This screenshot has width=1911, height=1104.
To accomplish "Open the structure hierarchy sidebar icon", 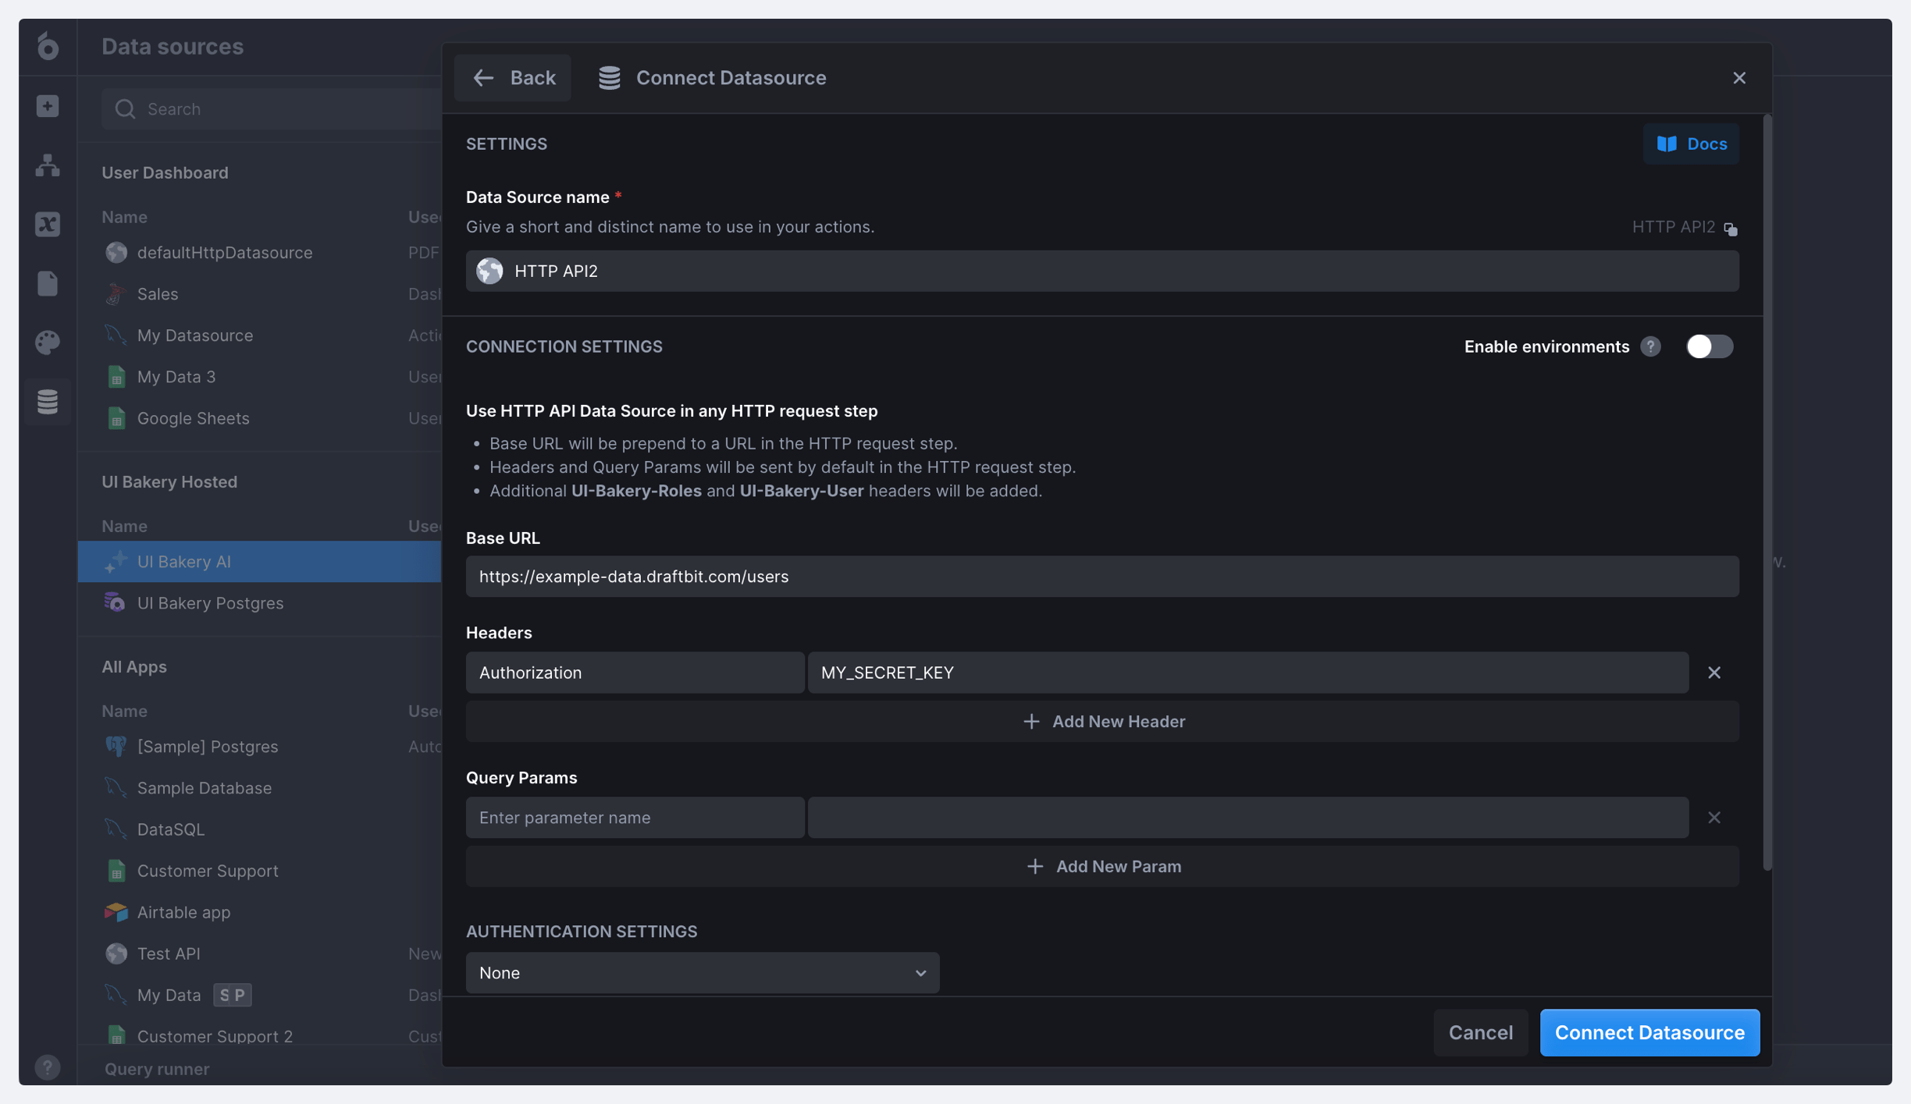I will [48, 165].
